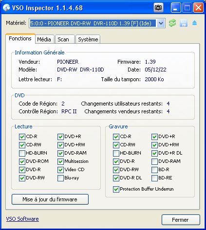This screenshot has height=230, width=206.
Task: Click the firmware version value 1.39
Action: coord(150,62)
